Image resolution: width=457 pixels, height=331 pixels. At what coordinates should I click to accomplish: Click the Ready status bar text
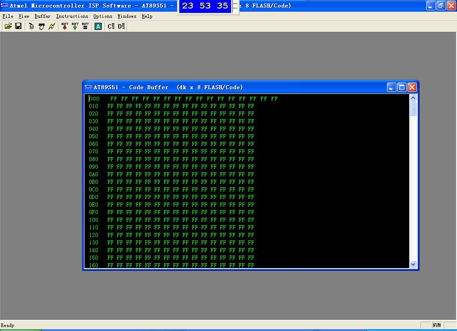coord(8,325)
